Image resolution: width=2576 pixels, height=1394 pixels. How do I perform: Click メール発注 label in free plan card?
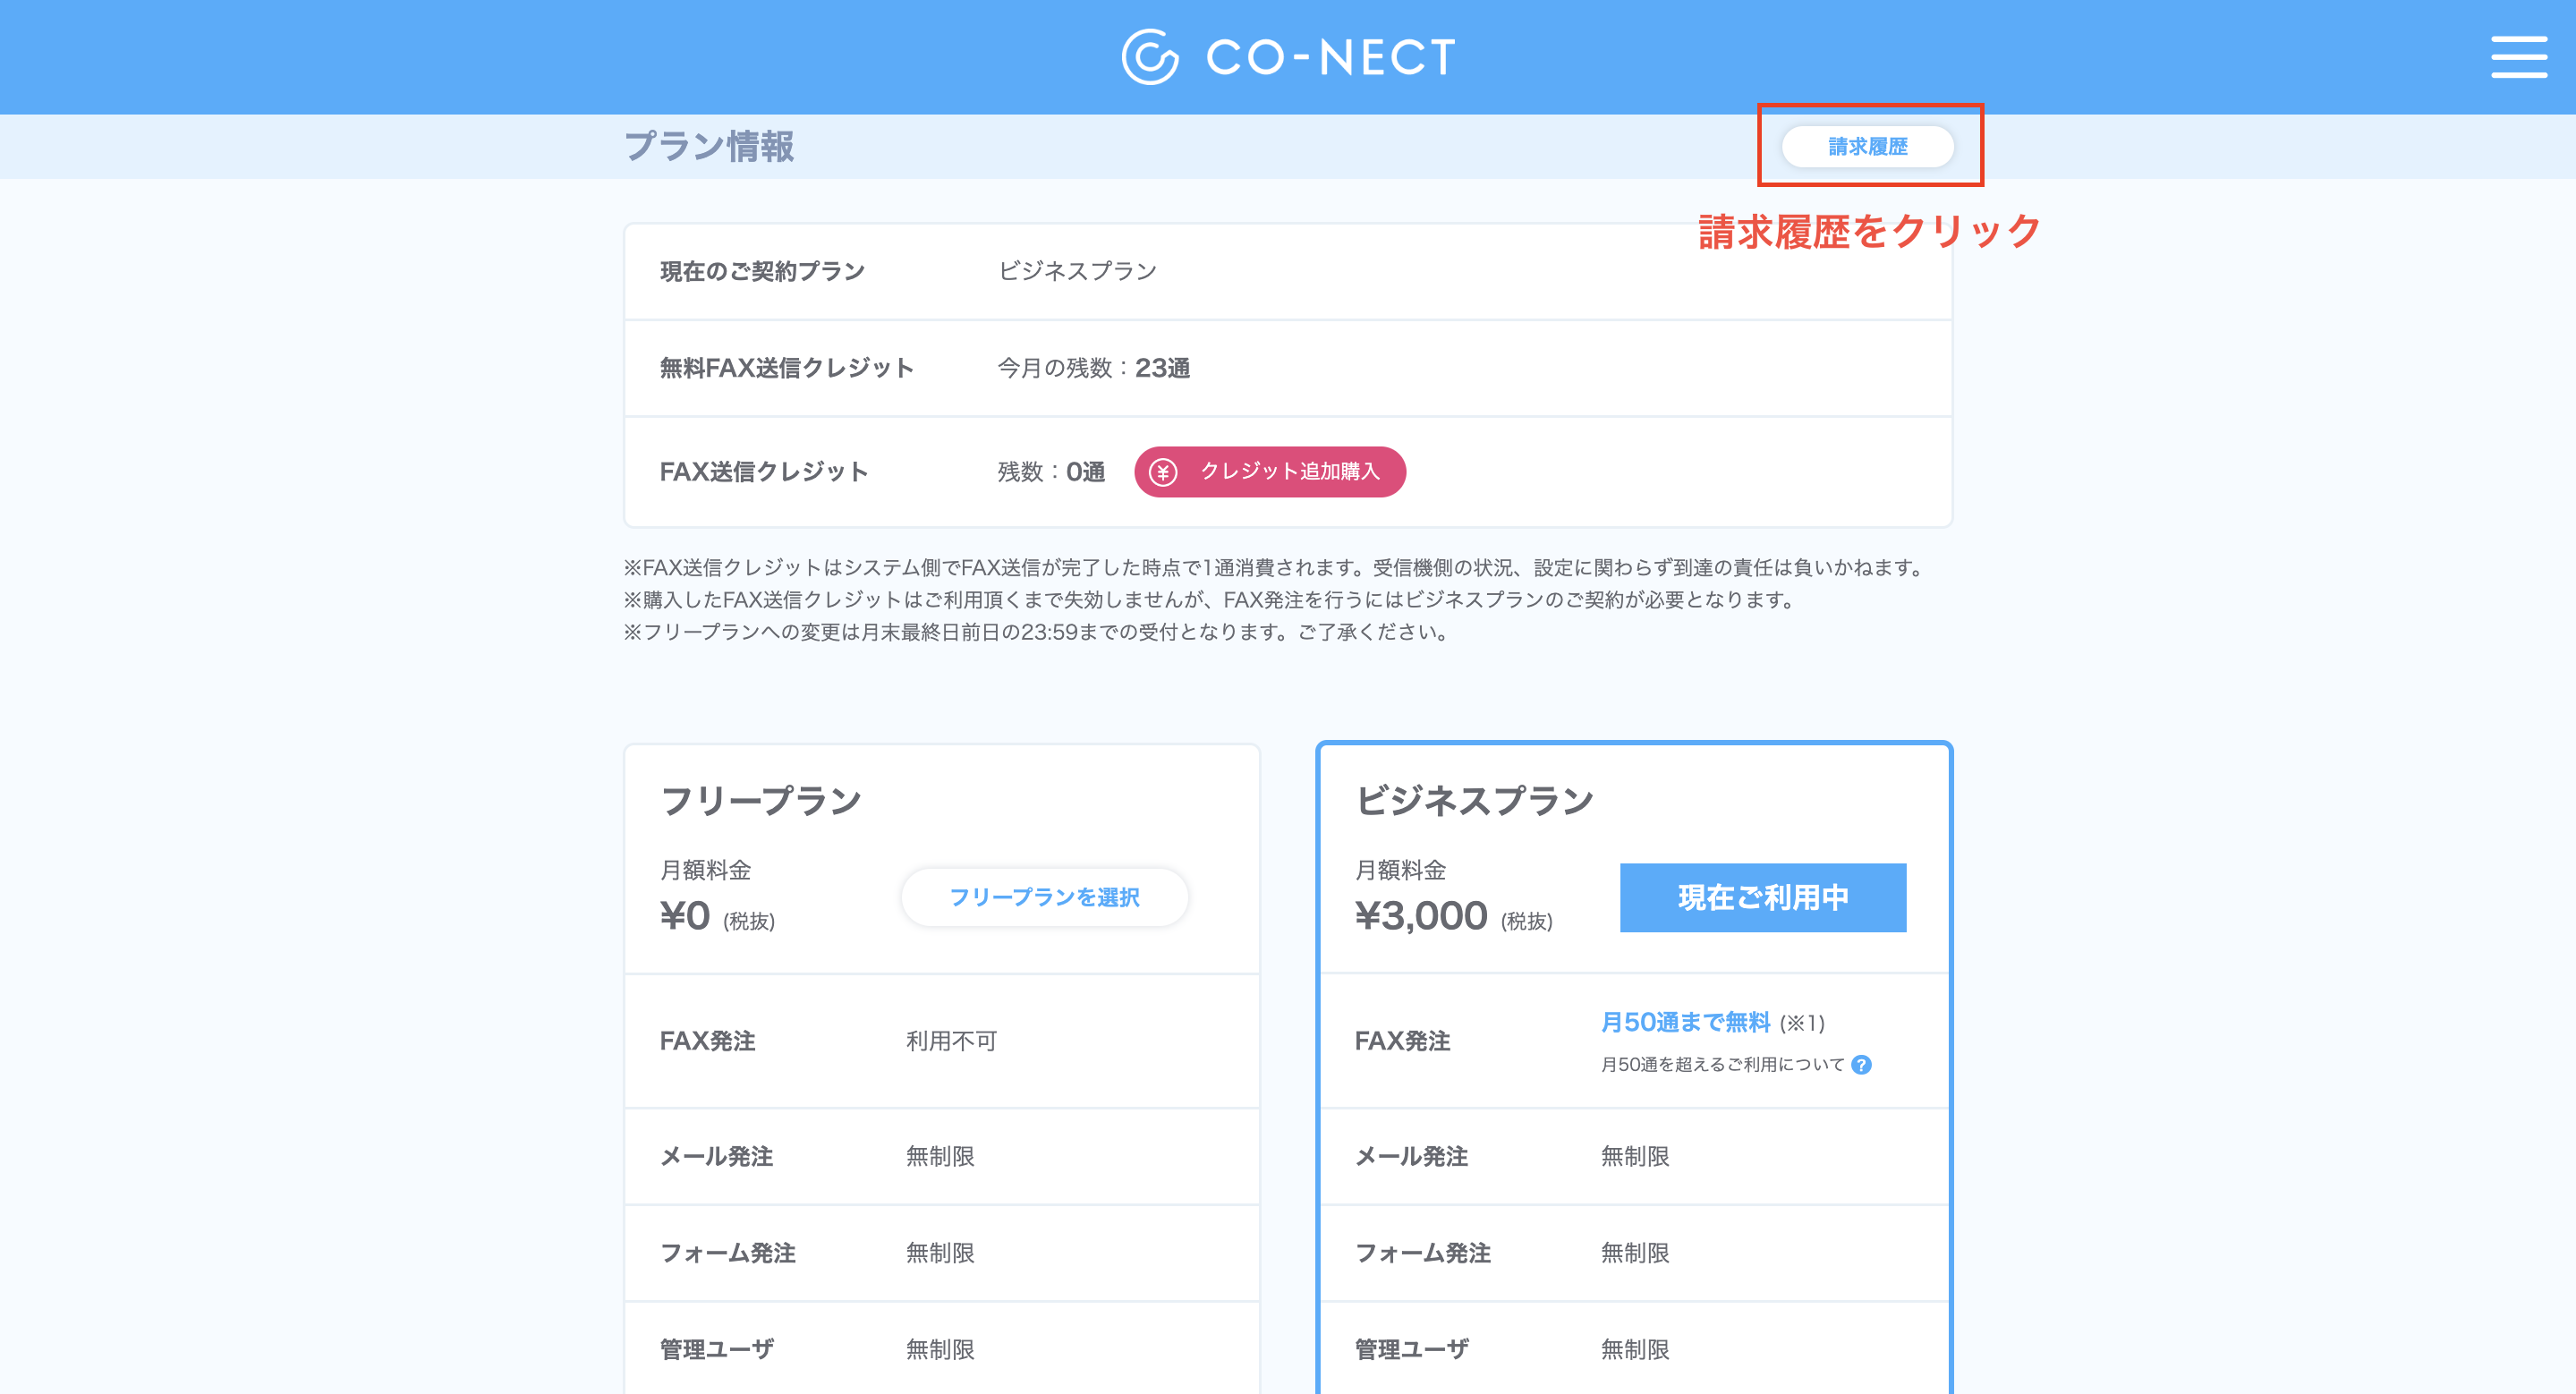pos(716,1156)
